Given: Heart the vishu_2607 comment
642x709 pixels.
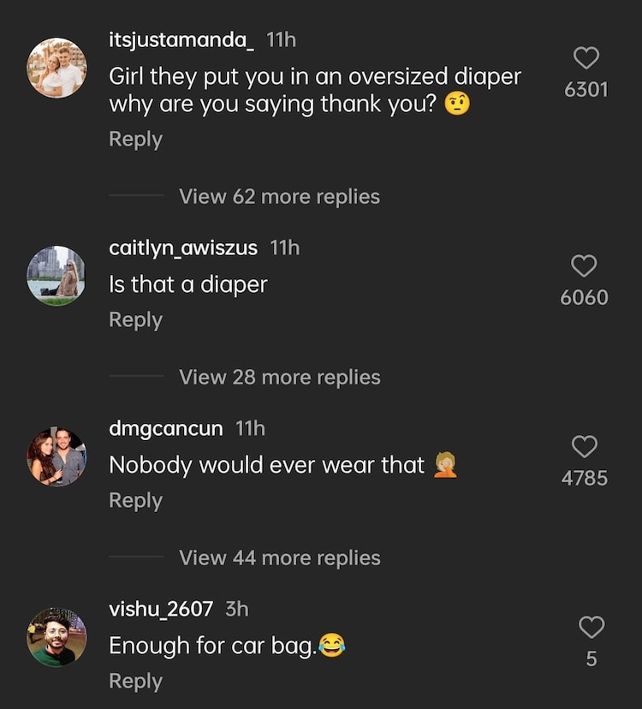Looking at the screenshot, I should (x=591, y=627).
